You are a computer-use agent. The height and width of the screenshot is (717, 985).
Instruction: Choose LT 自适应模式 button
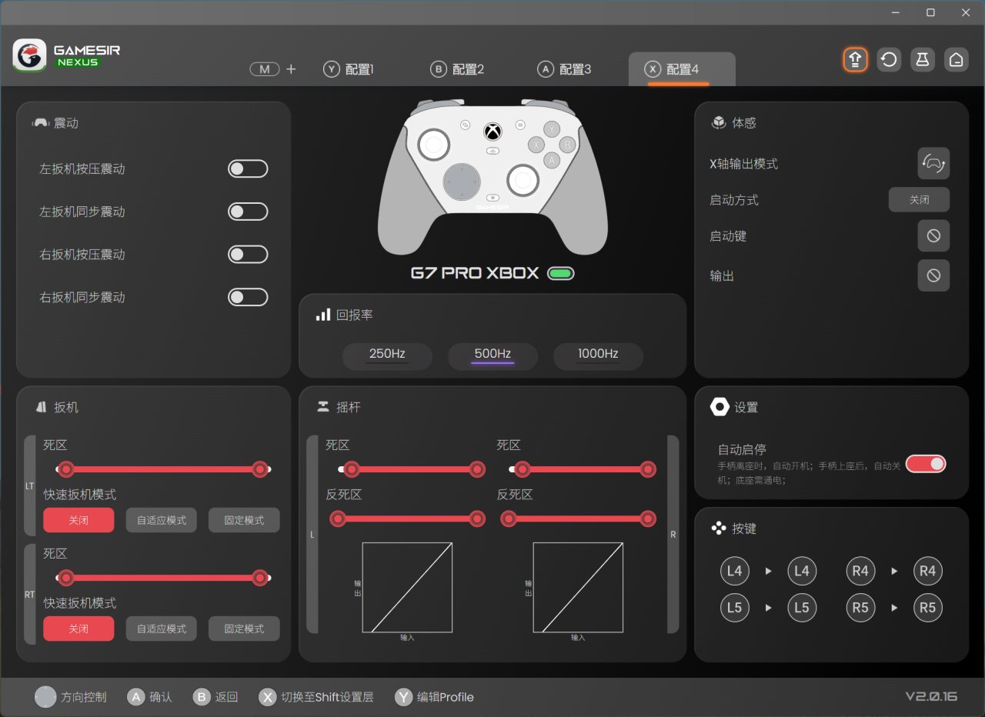tap(162, 520)
